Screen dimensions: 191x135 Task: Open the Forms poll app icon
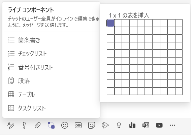(146, 125)
